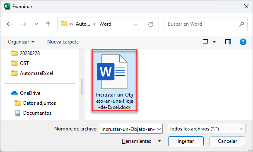Screen dimensions: 253x152
Task: Expand the Herramientas dropdown arrow
Action: [x=159, y=141]
